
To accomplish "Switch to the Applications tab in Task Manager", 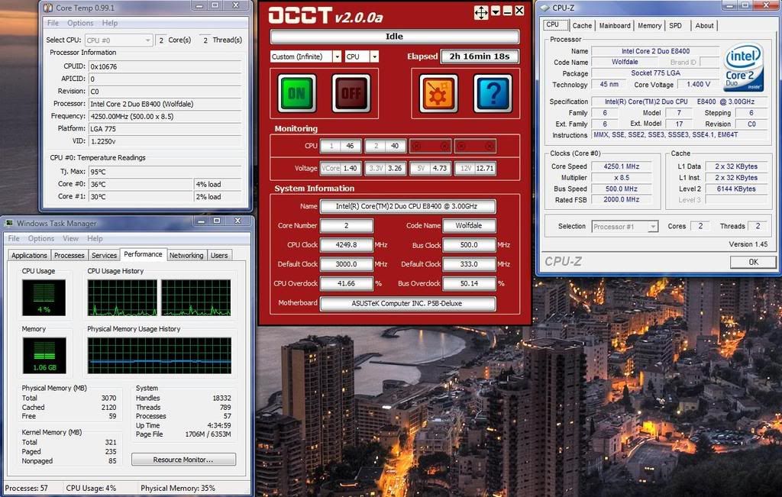I will pos(29,255).
